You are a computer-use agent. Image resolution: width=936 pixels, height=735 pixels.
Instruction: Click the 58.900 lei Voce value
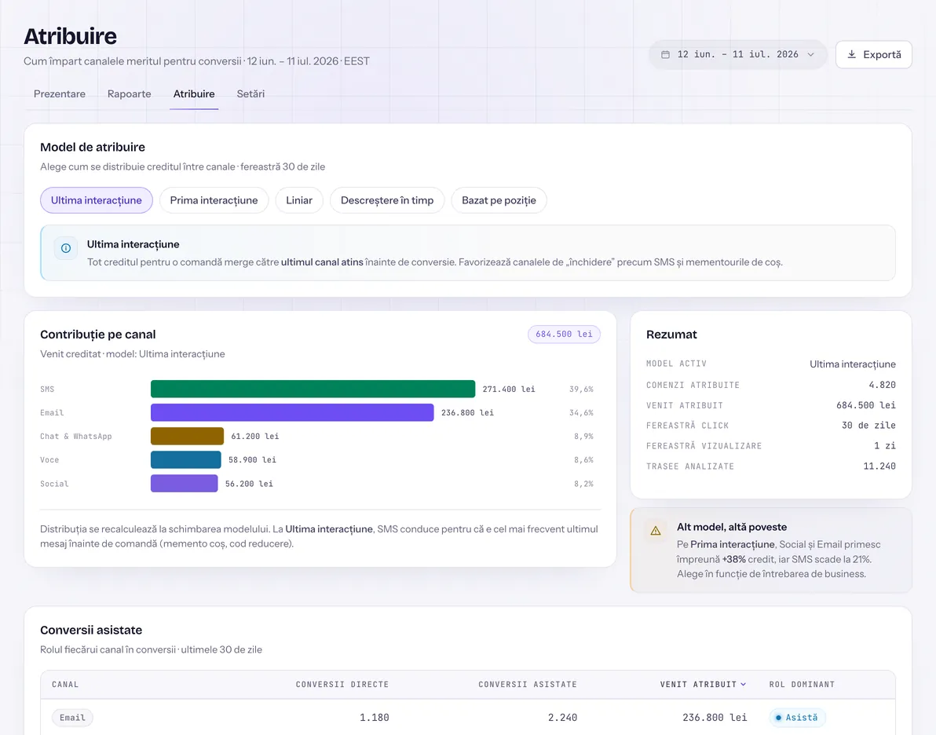pos(252,459)
